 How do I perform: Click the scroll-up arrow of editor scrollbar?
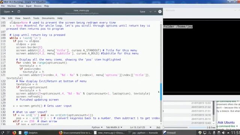(x=161, y=22)
